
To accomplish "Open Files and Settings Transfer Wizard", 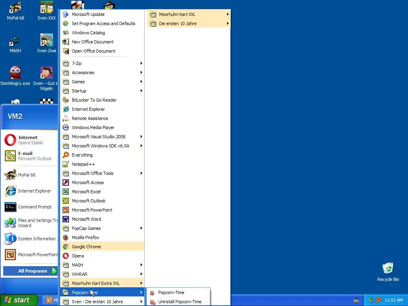I will (30, 223).
